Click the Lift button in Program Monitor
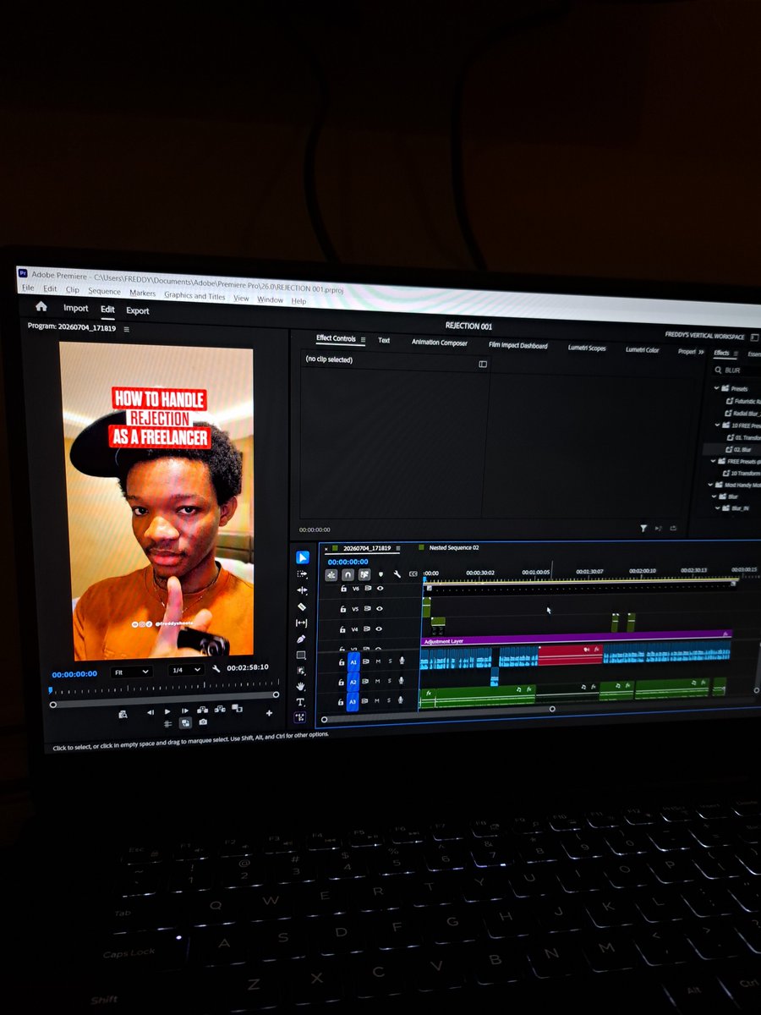 tap(203, 710)
